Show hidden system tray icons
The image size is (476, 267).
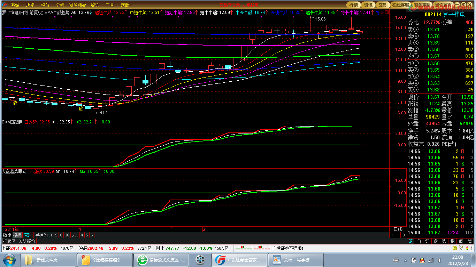405,260
